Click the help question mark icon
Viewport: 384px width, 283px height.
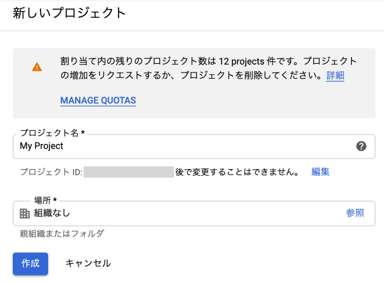[x=361, y=146]
